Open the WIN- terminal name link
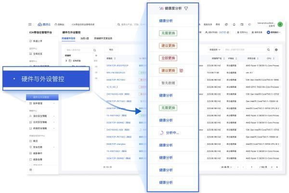289x193 pixels. (116, 72)
